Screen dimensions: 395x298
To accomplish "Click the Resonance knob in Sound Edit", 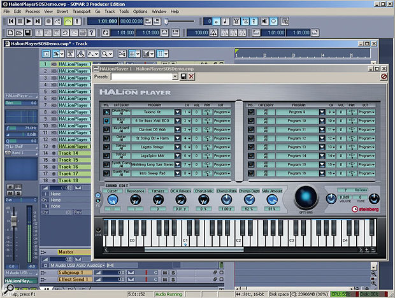I will (x=136, y=200).
